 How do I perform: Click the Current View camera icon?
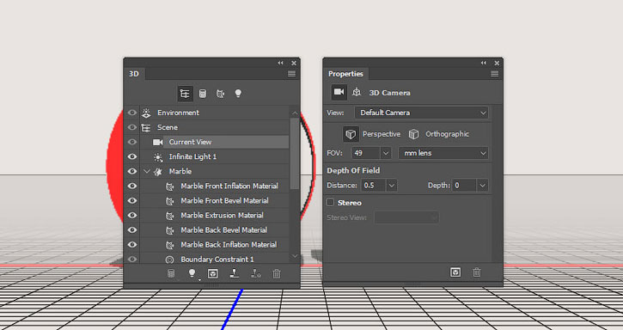coord(158,142)
